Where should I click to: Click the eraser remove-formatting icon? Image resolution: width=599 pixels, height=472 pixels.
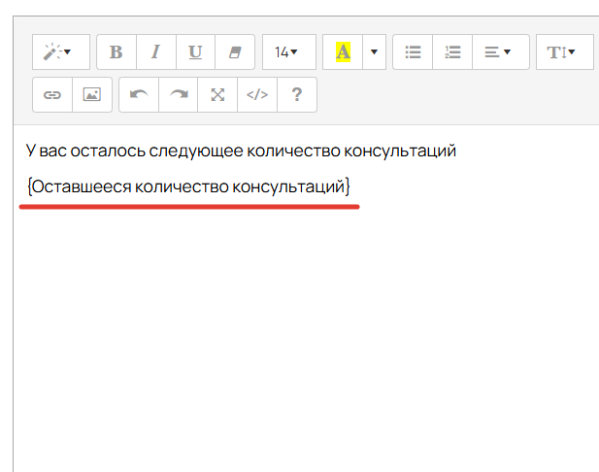pyautogui.click(x=235, y=52)
